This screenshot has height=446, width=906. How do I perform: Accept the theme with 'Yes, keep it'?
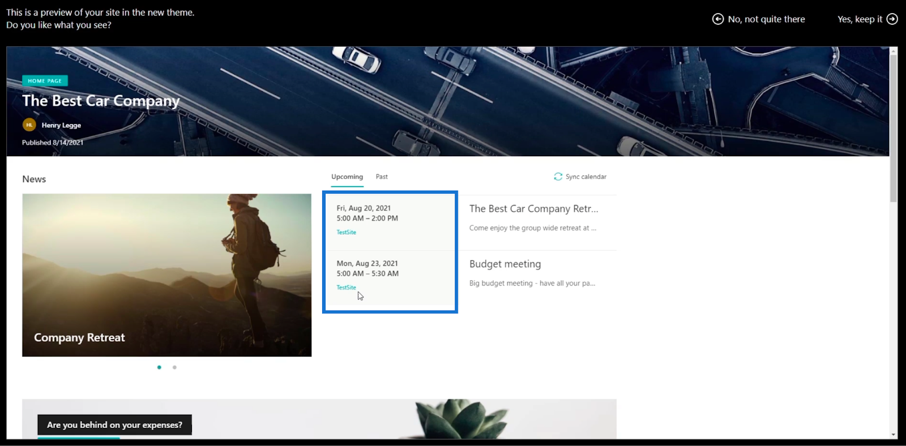pyautogui.click(x=867, y=19)
